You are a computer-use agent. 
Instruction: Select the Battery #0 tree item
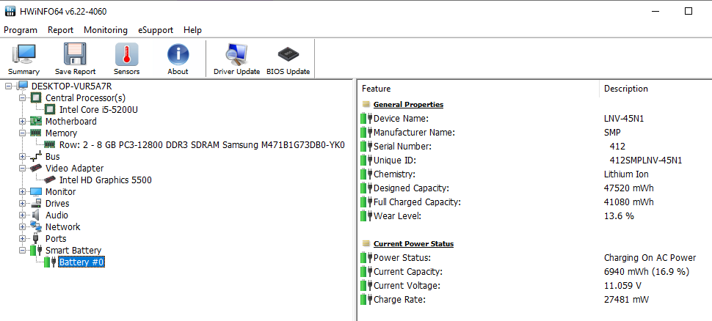coord(81,262)
